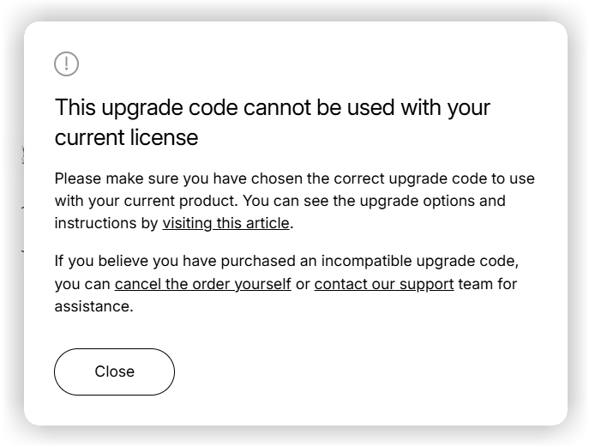Image resolution: width=589 pixels, height=447 pixels.
Task: Close the upgrade code error dialog
Action: coord(114,371)
